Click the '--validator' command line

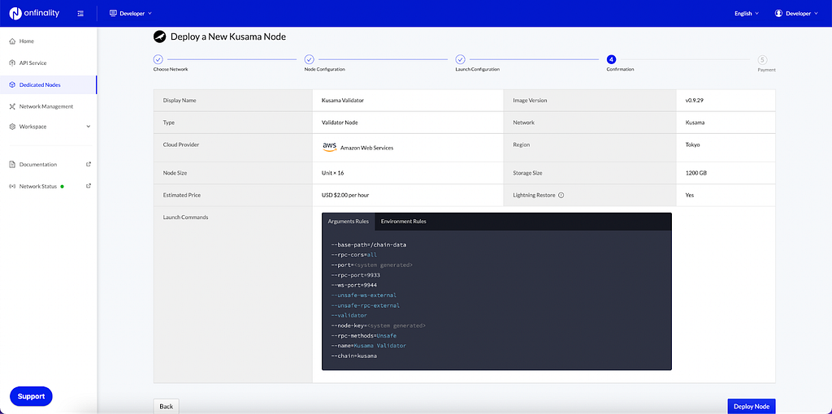coord(349,316)
